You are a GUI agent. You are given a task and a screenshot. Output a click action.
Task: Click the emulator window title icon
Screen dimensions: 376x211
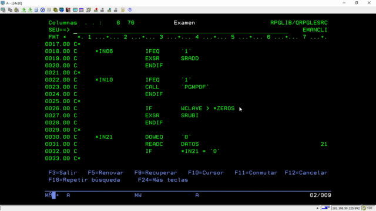[2, 3]
